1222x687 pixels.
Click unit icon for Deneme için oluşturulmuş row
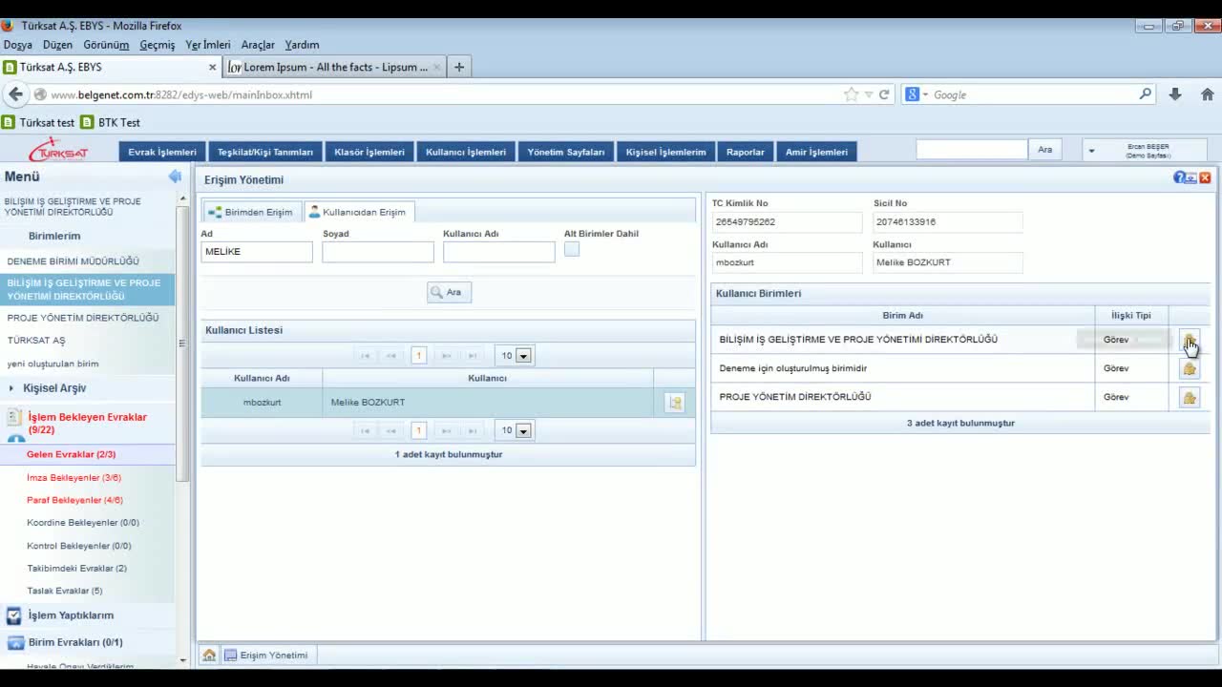pos(1189,368)
